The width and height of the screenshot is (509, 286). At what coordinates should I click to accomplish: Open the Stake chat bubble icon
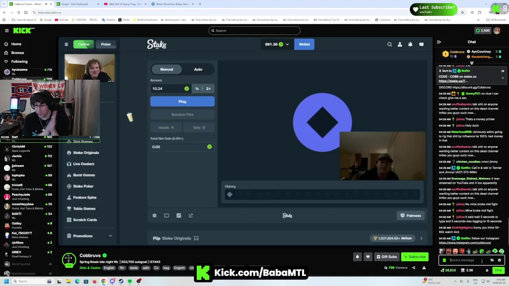coord(421,44)
